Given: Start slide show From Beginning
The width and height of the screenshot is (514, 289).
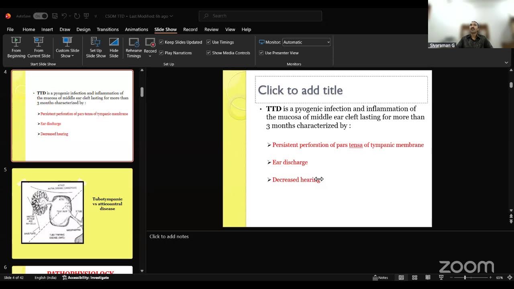Looking at the screenshot, I should (16, 47).
